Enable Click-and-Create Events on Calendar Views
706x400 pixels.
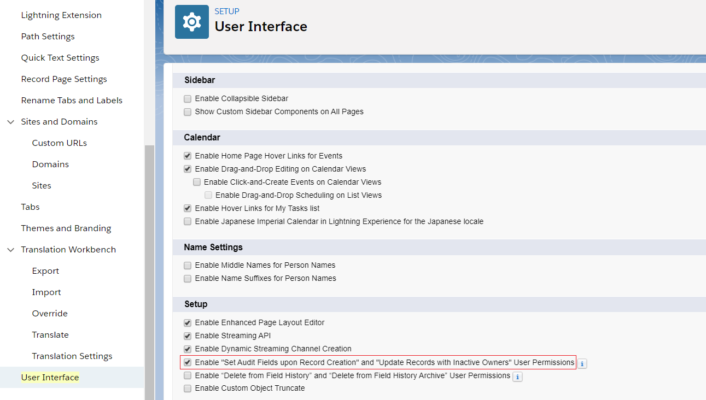point(197,182)
